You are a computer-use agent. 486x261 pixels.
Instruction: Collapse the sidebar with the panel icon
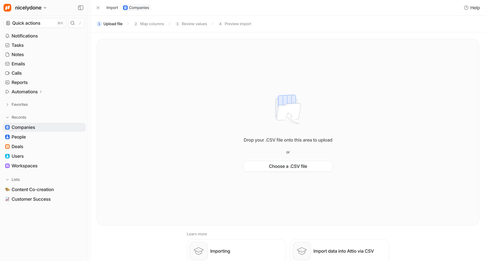[81, 8]
